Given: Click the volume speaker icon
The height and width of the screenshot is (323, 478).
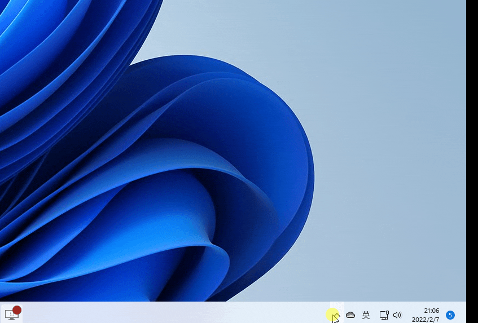Looking at the screenshot, I should tap(397, 315).
